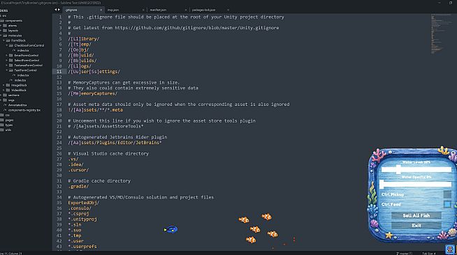This screenshot has width=457, height=255.
Task: Click the VideoBlock folder icon in sidebar
Action: (8, 90)
